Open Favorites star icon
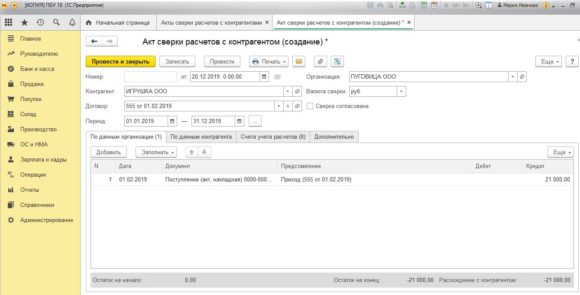The image size is (580, 295). point(24,22)
